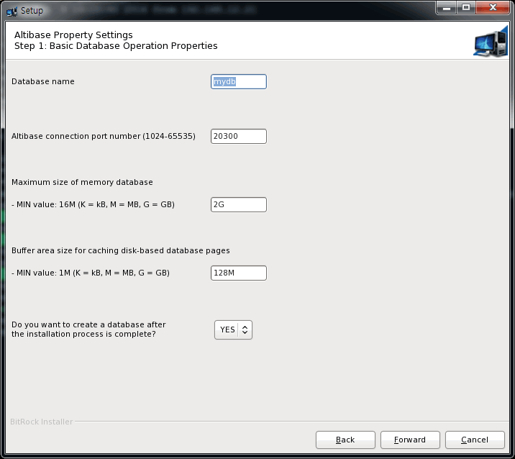Image resolution: width=515 pixels, height=459 pixels.
Task: Close the Setup window with X
Action: (493, 8)
